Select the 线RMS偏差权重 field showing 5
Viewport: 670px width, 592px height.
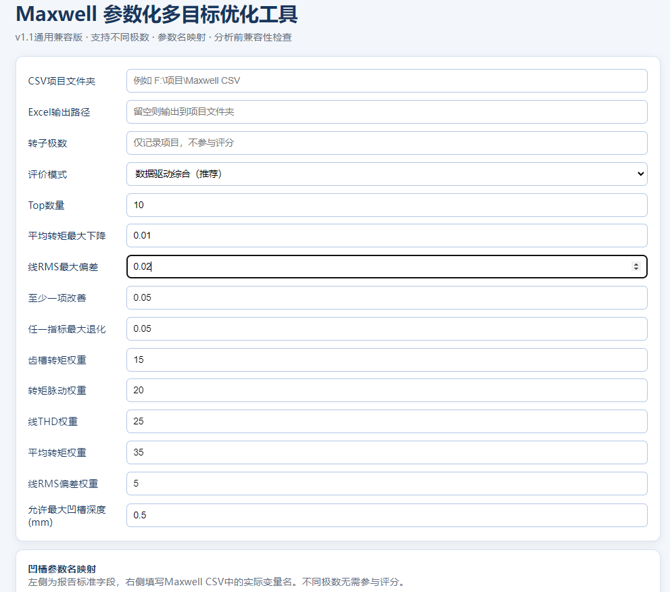(387, 483)
